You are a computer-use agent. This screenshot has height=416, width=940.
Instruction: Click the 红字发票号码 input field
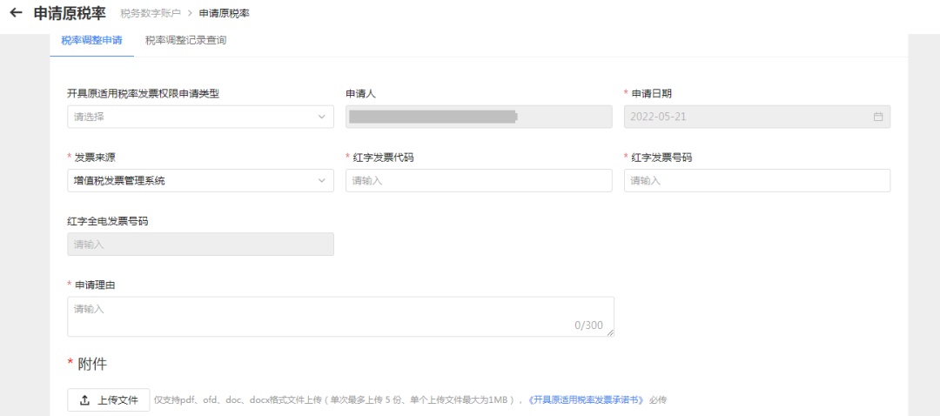click(x=756, y=180)
